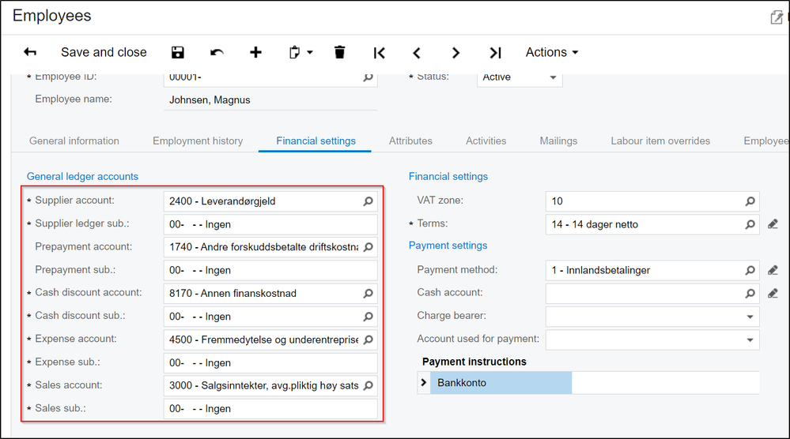Delete record using trash icon

340,52
